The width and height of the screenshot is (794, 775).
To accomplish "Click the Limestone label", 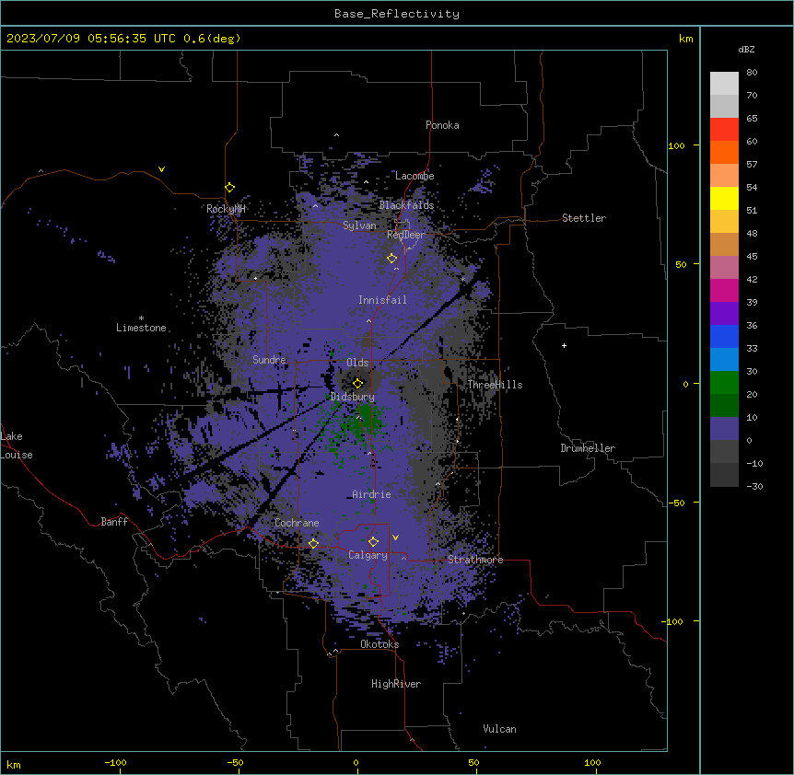I will (x=141, y=328).
